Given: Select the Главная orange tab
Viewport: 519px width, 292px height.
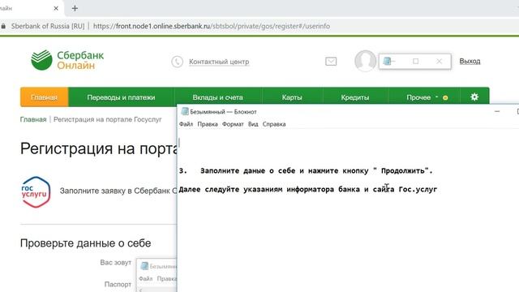Looking at the screenshot, I should coord(45,97).
